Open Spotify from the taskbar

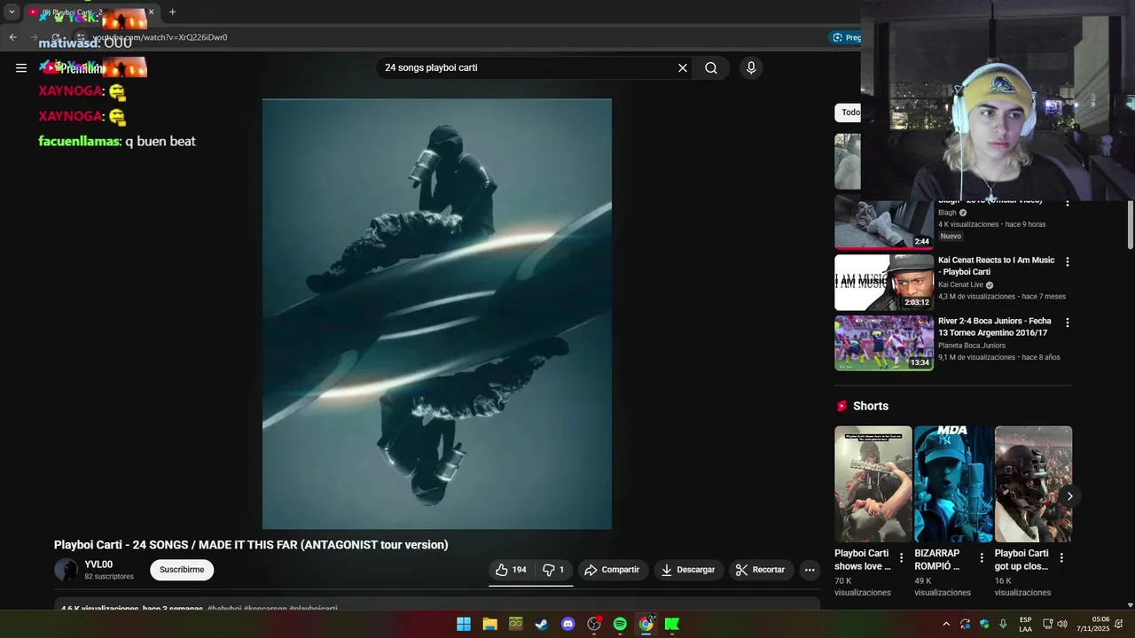pyautogui.click(x=620, y=624)
